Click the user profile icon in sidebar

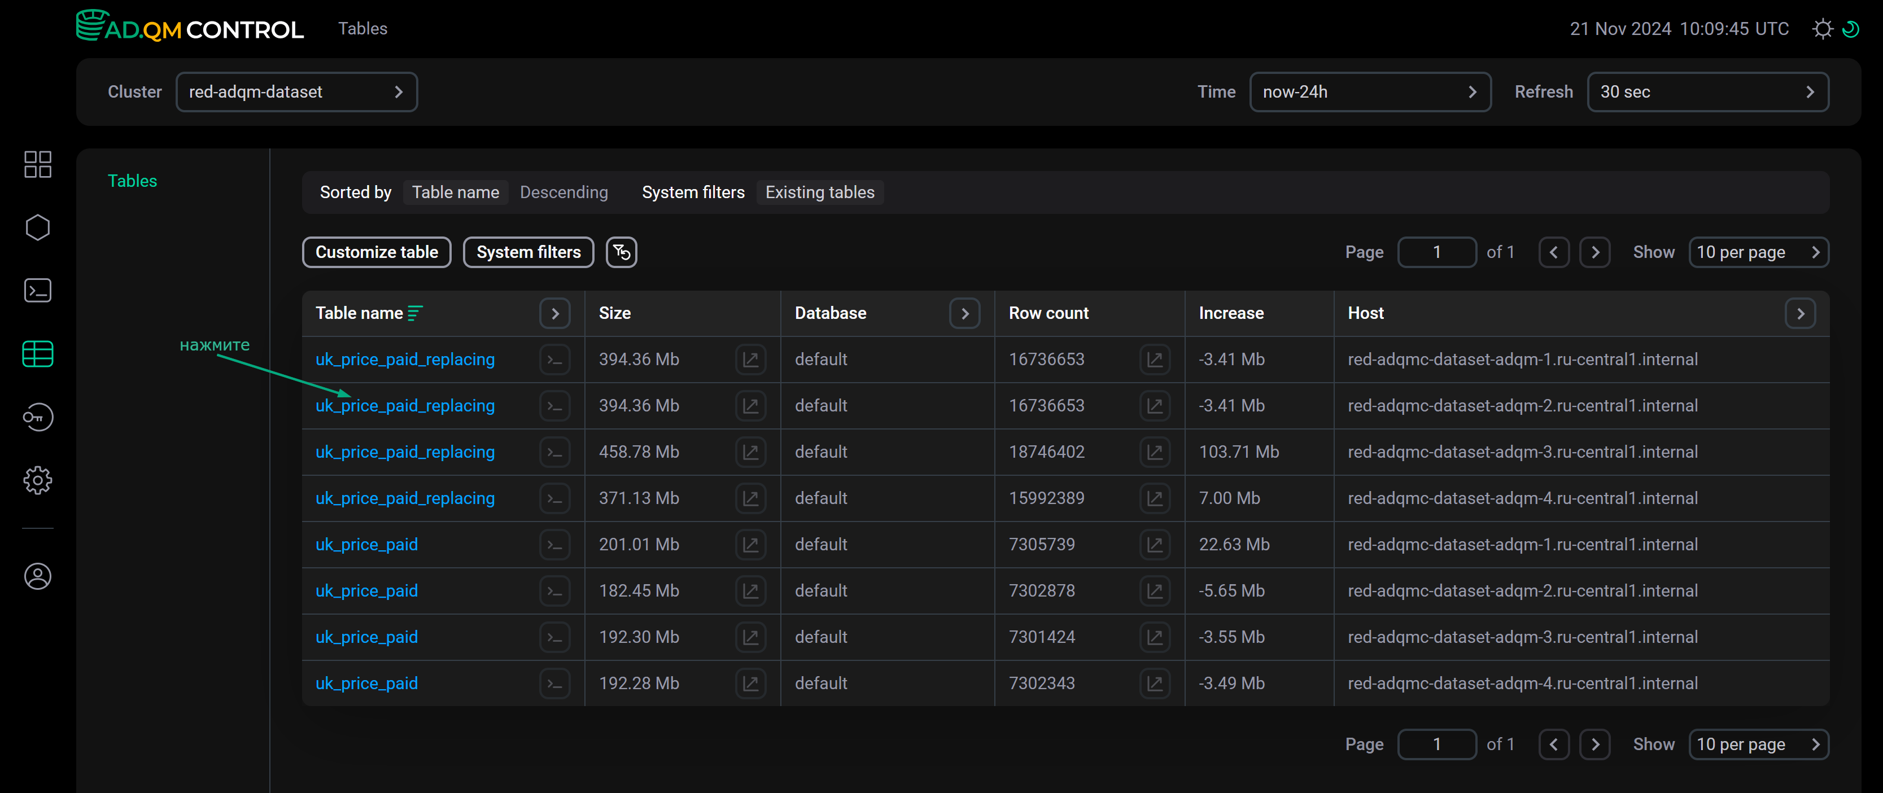pos(37,576)
